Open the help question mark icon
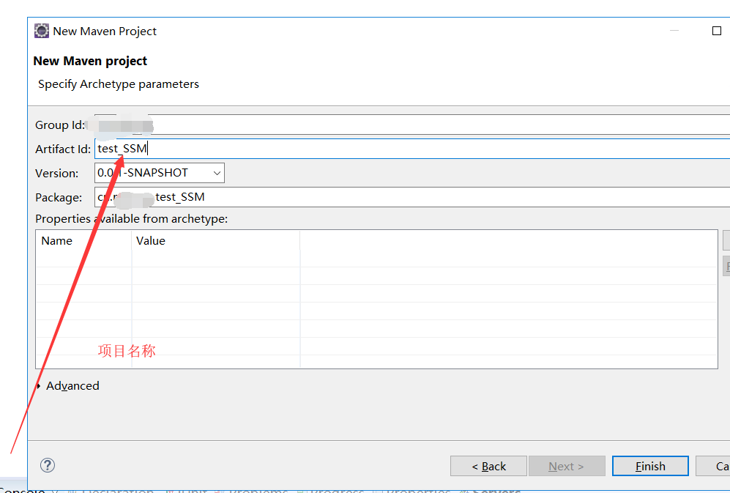The width and height of the screenshot is (730, 493). coord(48,465)
